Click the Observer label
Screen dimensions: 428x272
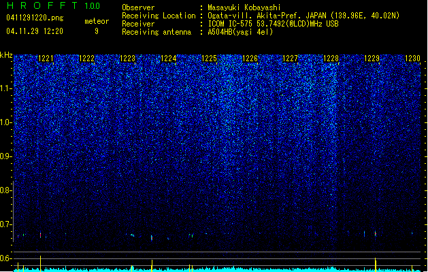click(x=138, y=7)
